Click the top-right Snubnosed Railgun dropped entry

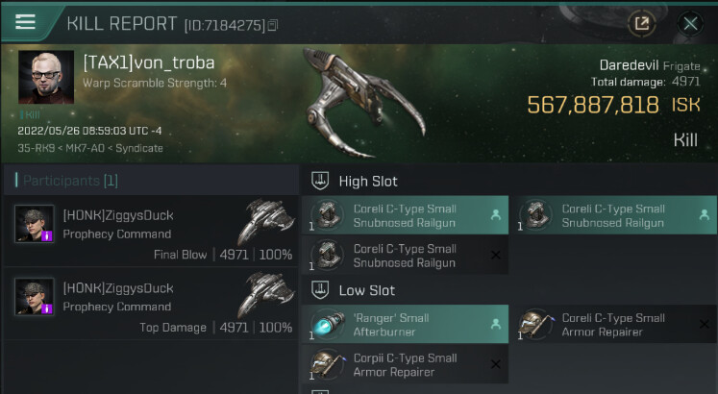pyautogui.click(x=613, y=215)
